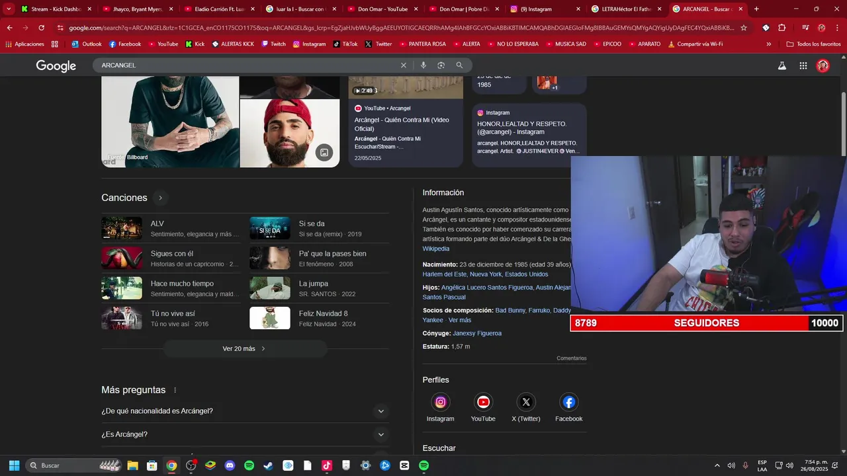Expand '¿De qué nacionalidad es Arcángel?' question
The height and width of the screenshot is (476, 847).
(x=245, y=411)
